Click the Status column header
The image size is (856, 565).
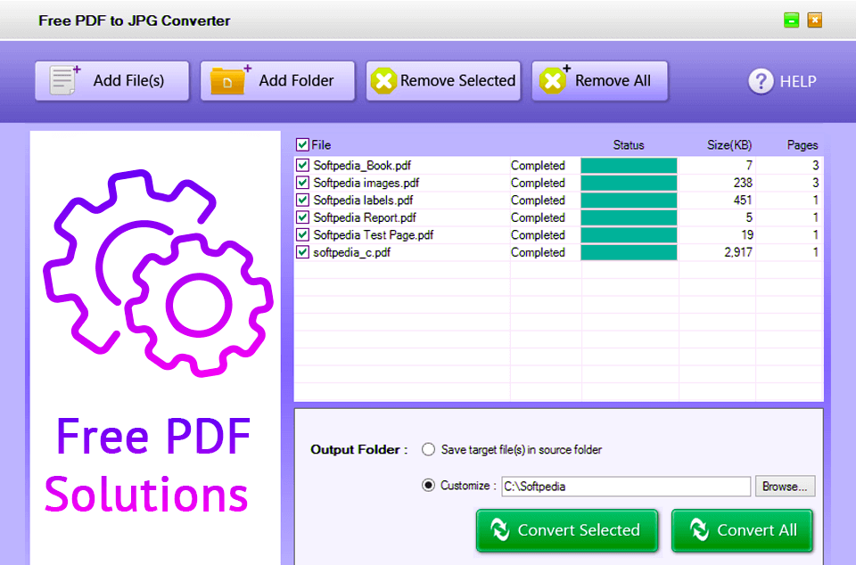pyautogui.click(x=629, y=144)
